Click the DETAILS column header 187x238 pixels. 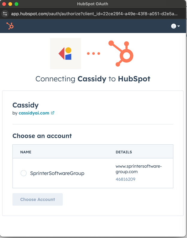124,152
